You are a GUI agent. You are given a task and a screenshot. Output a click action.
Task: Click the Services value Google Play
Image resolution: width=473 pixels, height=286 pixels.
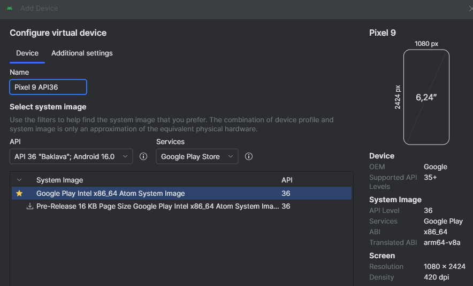pos(443,221)
